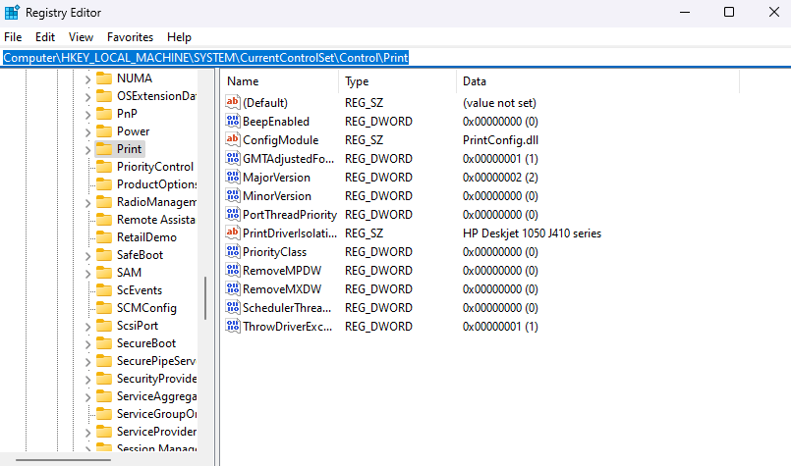The image size is (791, 466).
Task: Expand the SAM key chevron
Action: [x=87, y=273]
